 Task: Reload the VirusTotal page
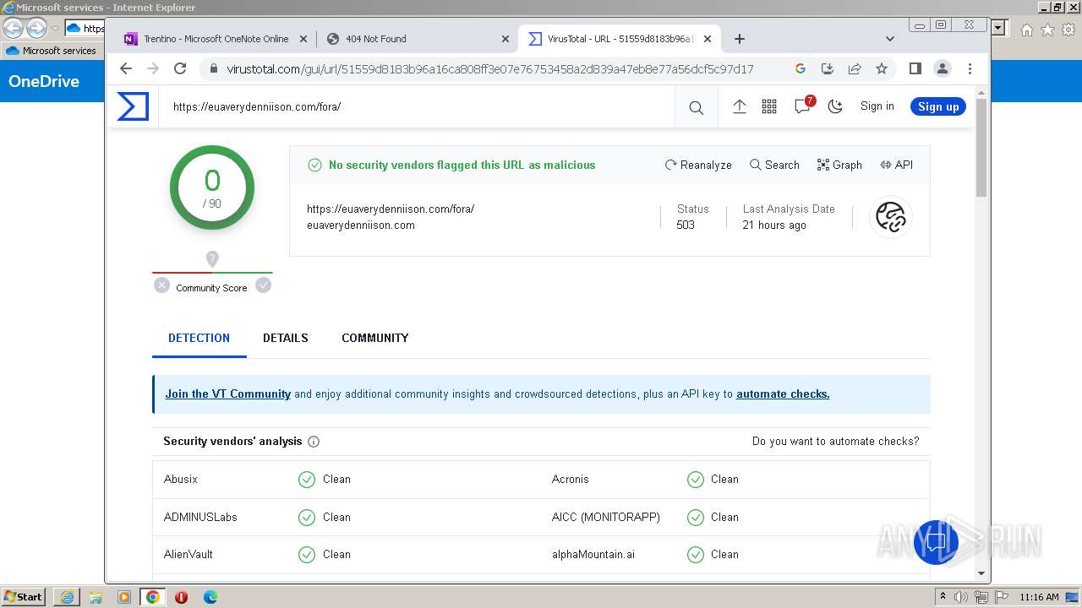[x=180, y=68]
